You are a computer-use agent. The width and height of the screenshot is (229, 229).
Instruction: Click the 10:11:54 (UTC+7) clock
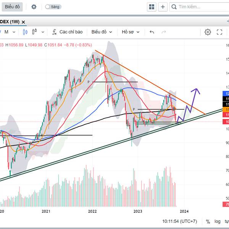coord(180,221)
